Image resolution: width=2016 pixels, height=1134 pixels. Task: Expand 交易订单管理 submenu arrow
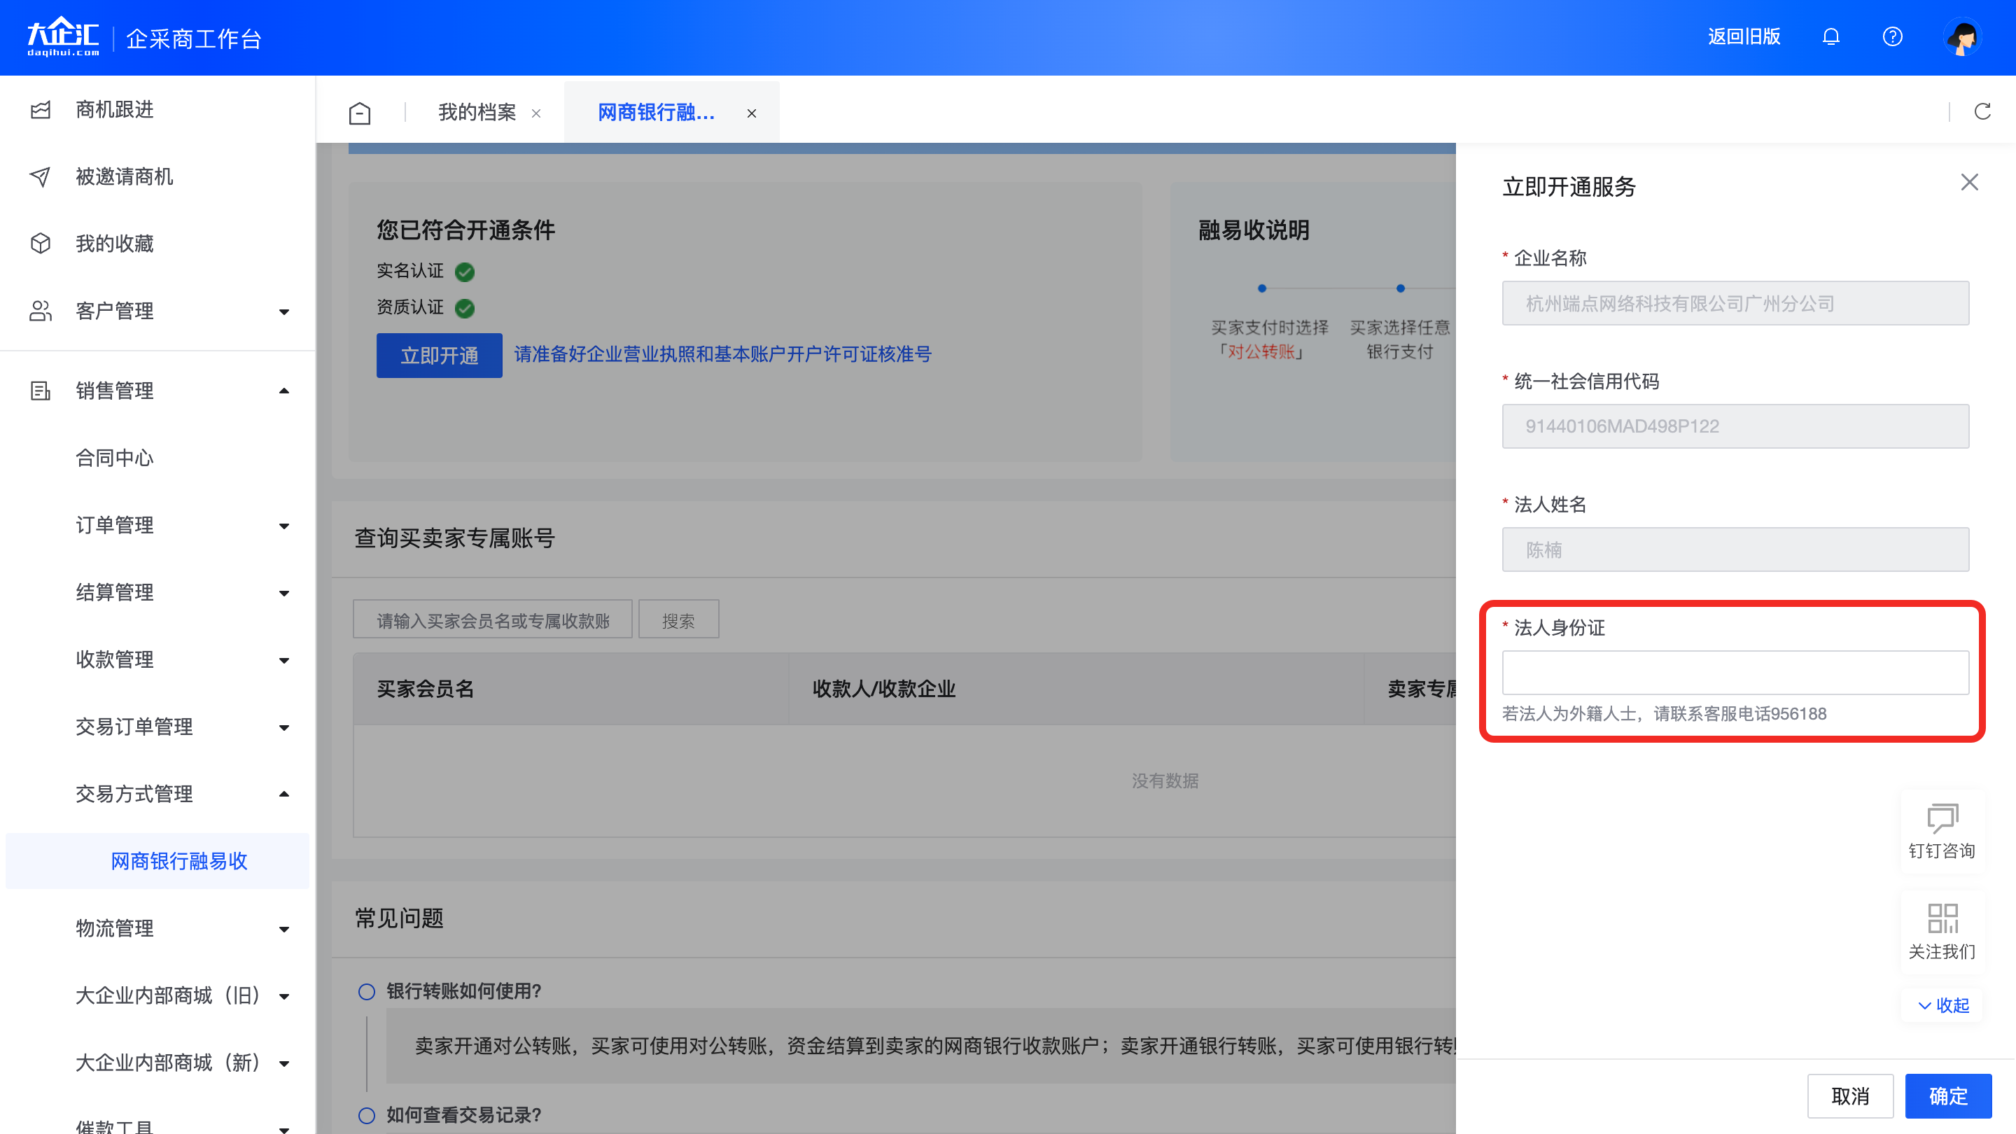click(284, 728)
